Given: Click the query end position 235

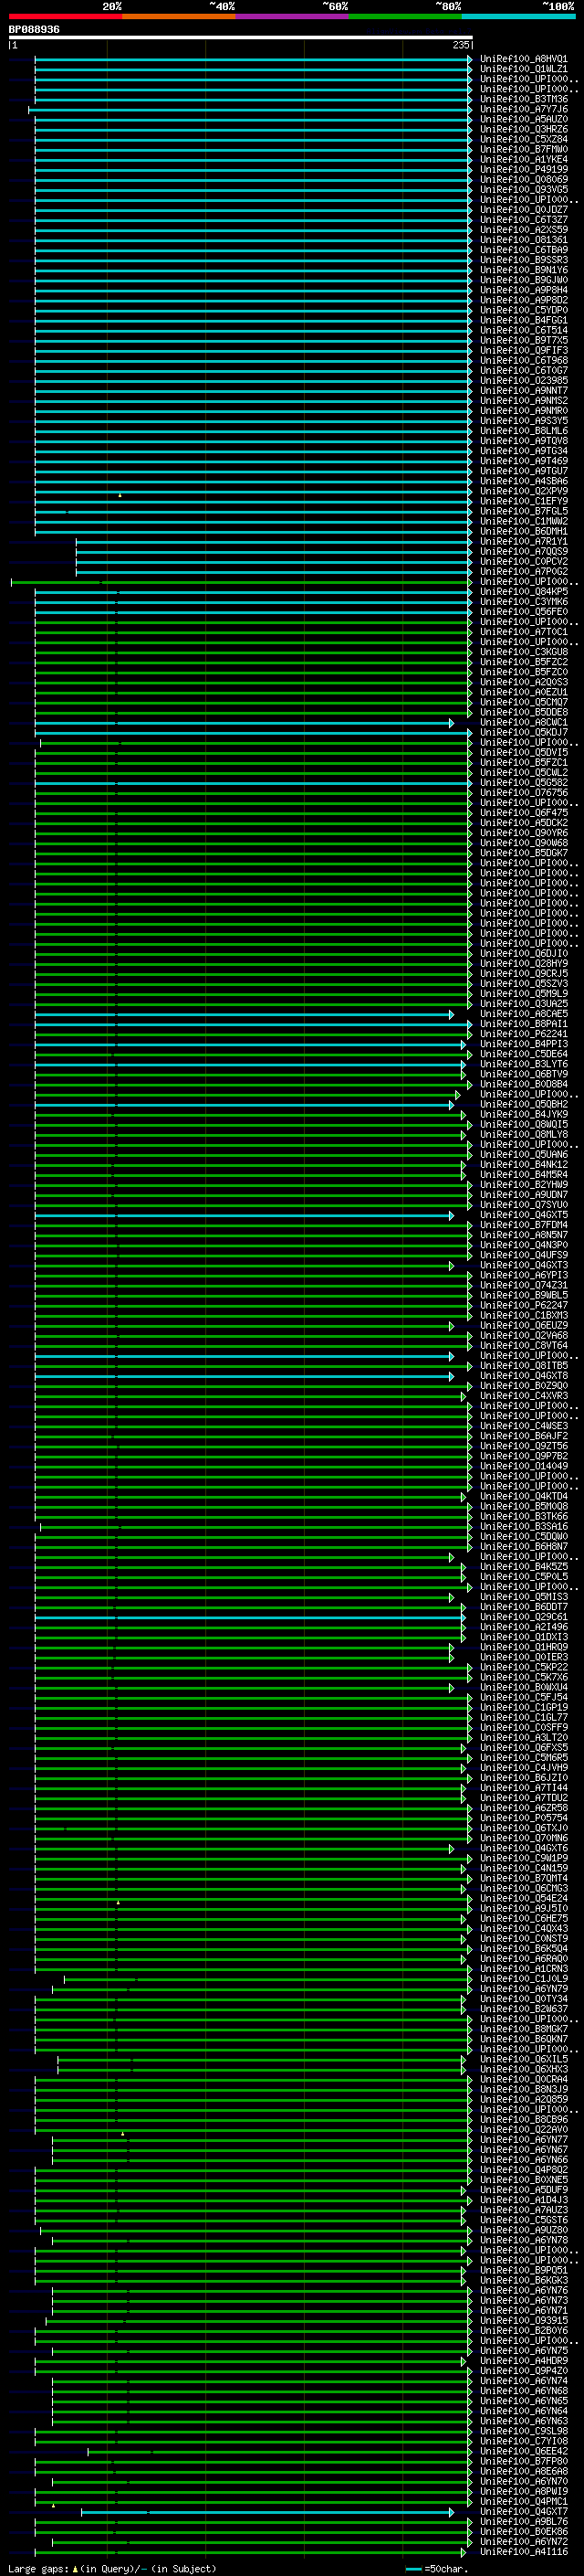Looking at the screenshot, I should tap(460, 45).
